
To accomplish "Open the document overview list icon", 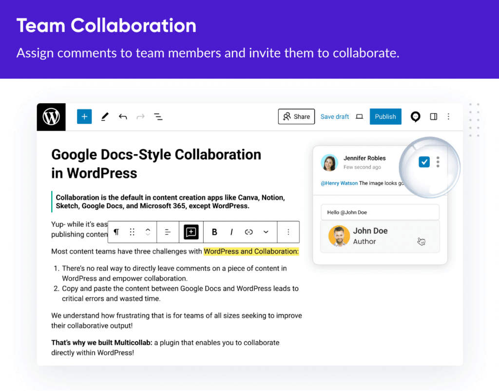I will point(158,117).
